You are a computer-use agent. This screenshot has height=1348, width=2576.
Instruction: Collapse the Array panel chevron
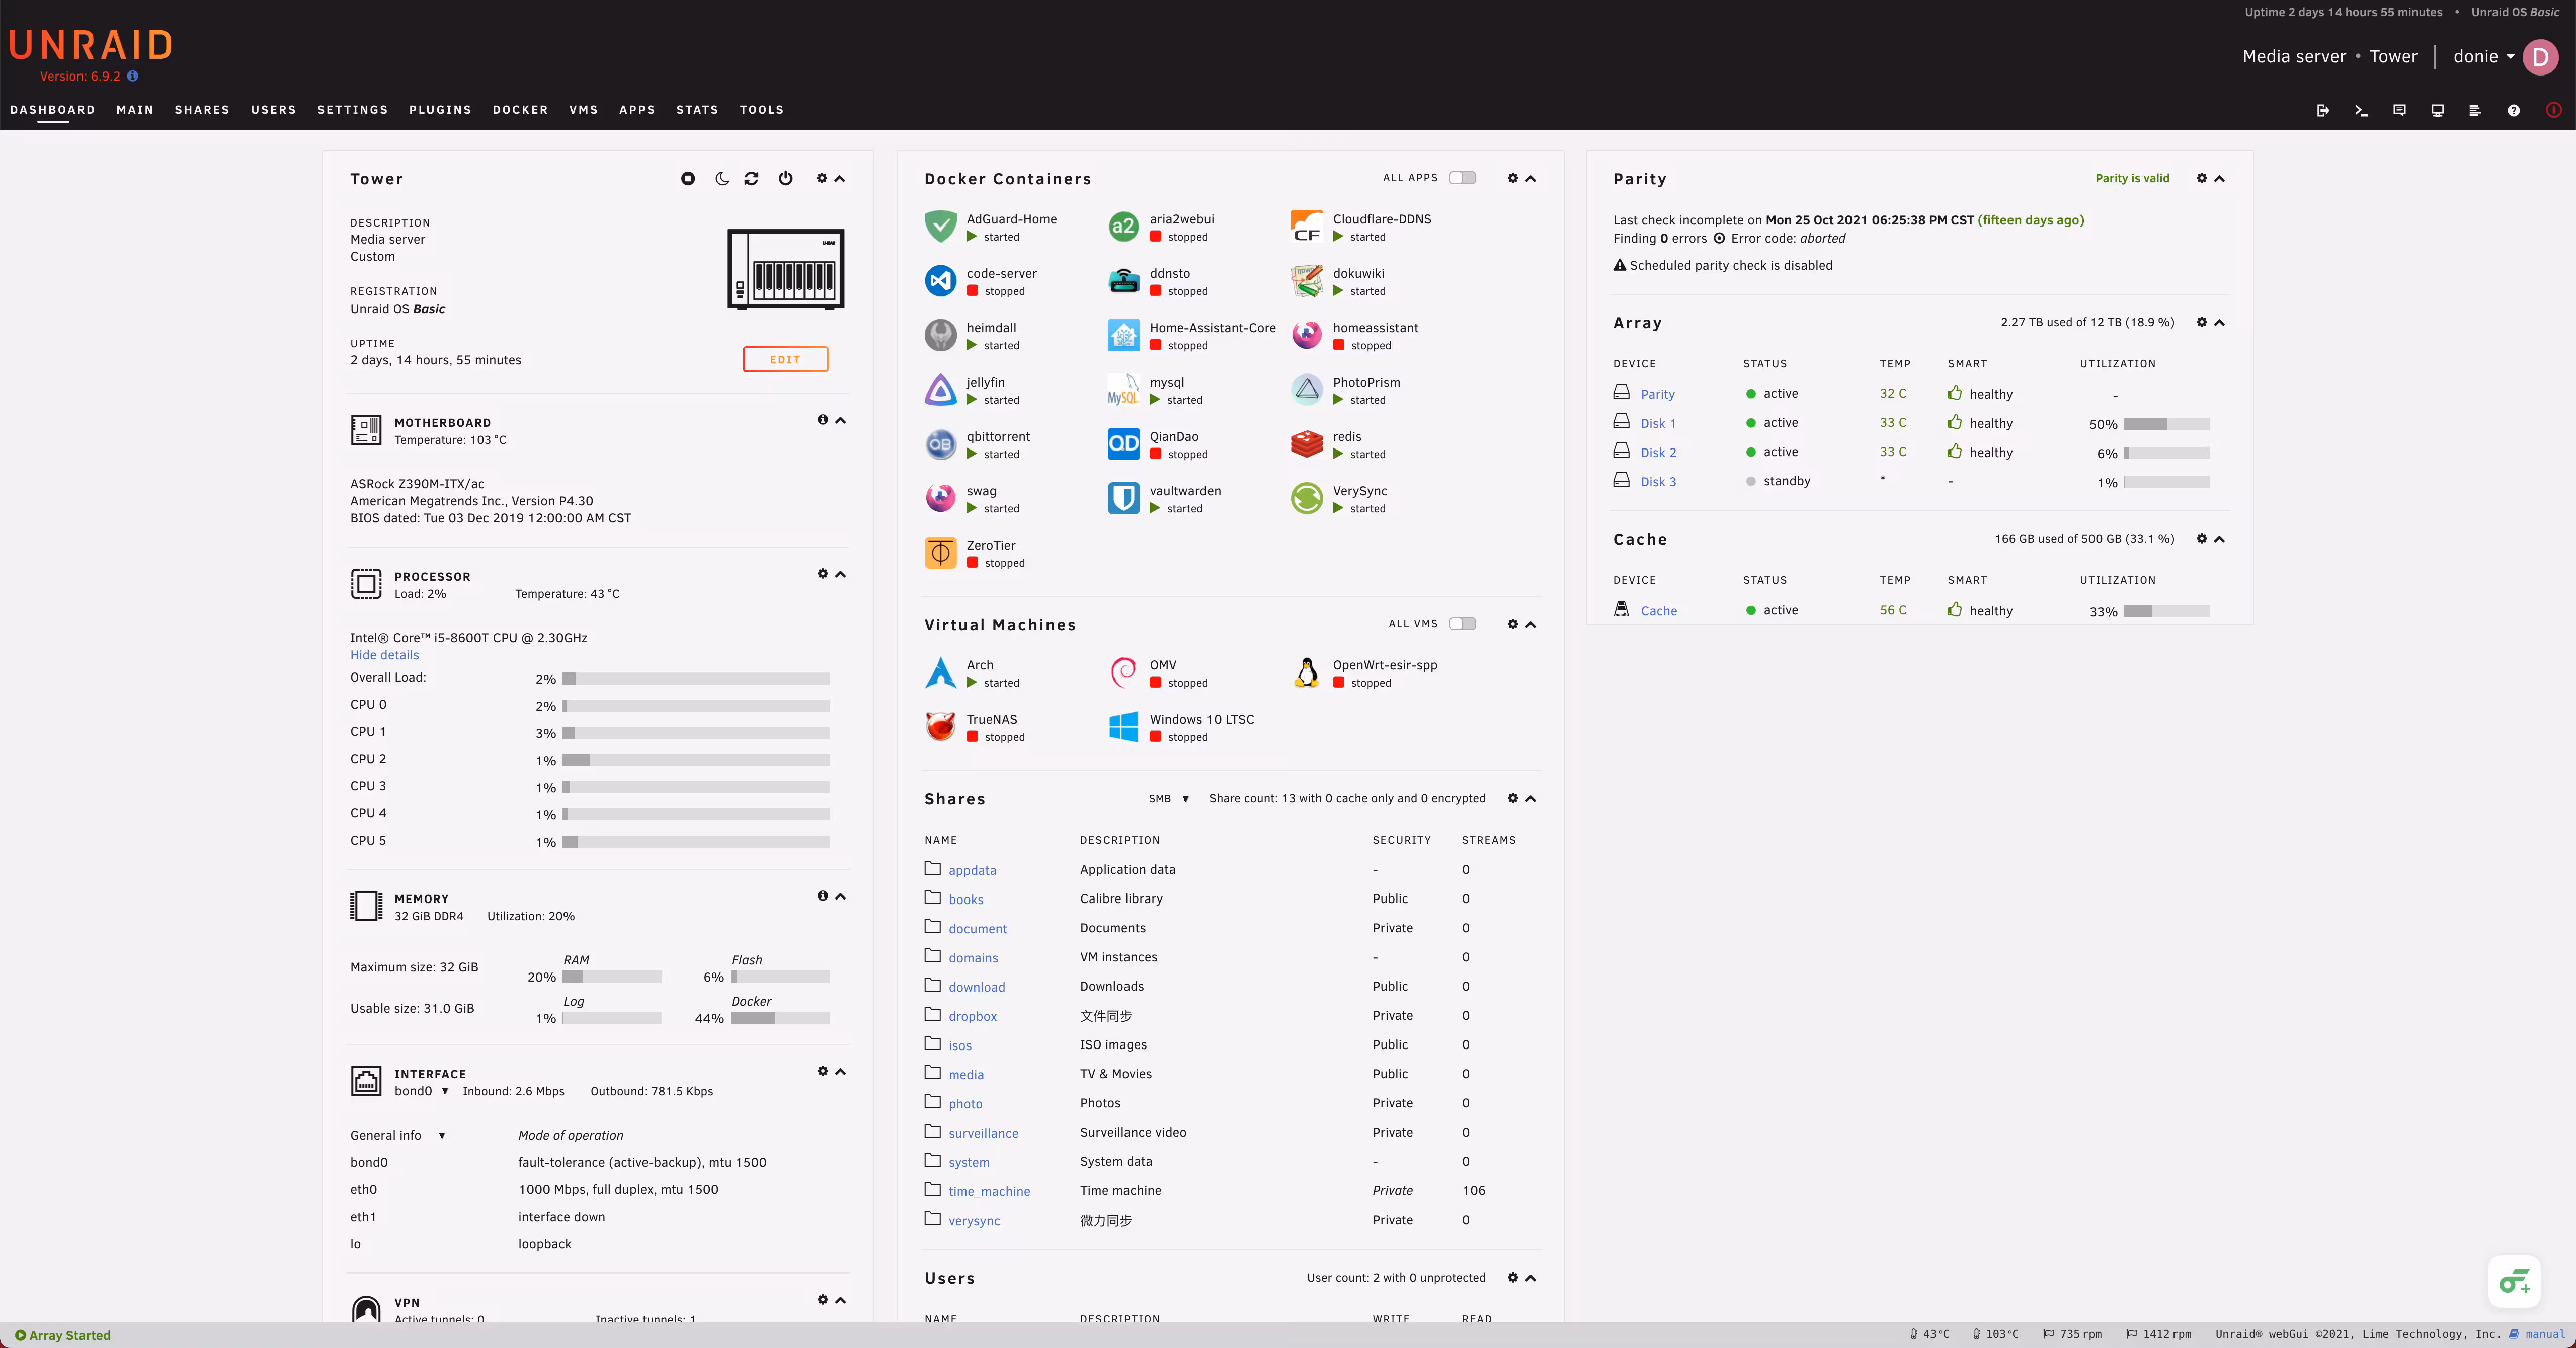2219,322
